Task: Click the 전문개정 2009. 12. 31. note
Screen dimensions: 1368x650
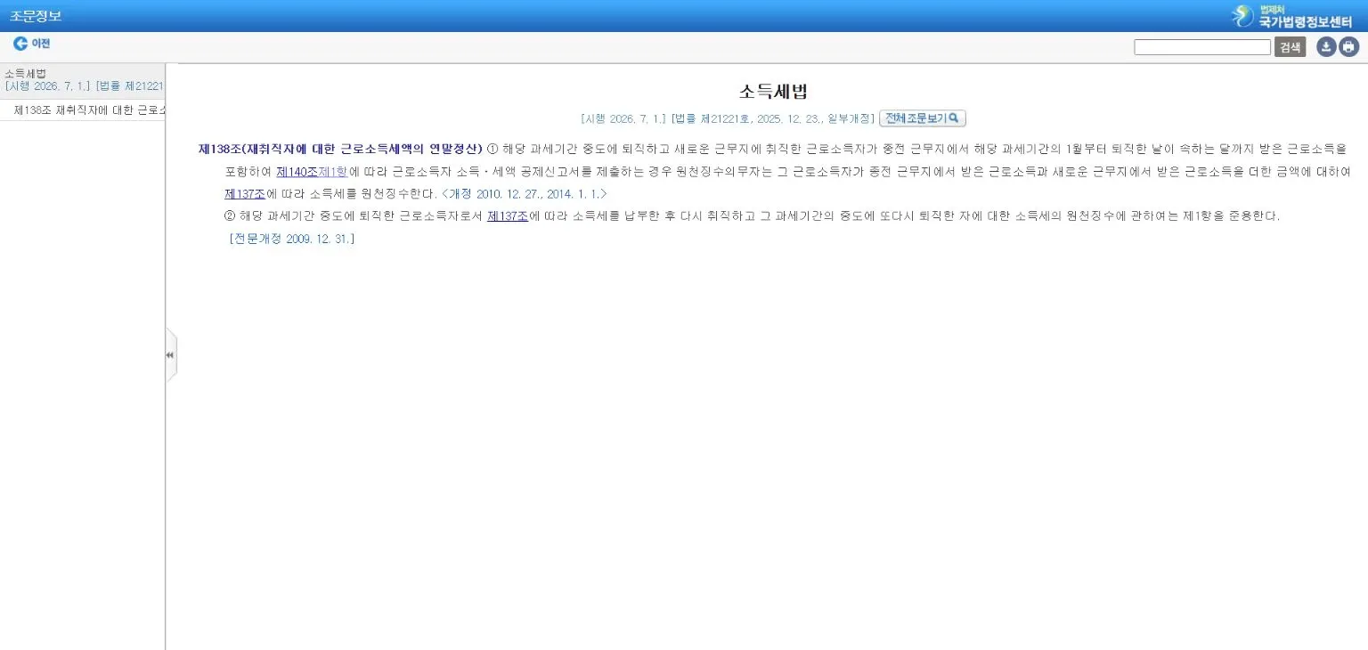Action: point(292,239)
